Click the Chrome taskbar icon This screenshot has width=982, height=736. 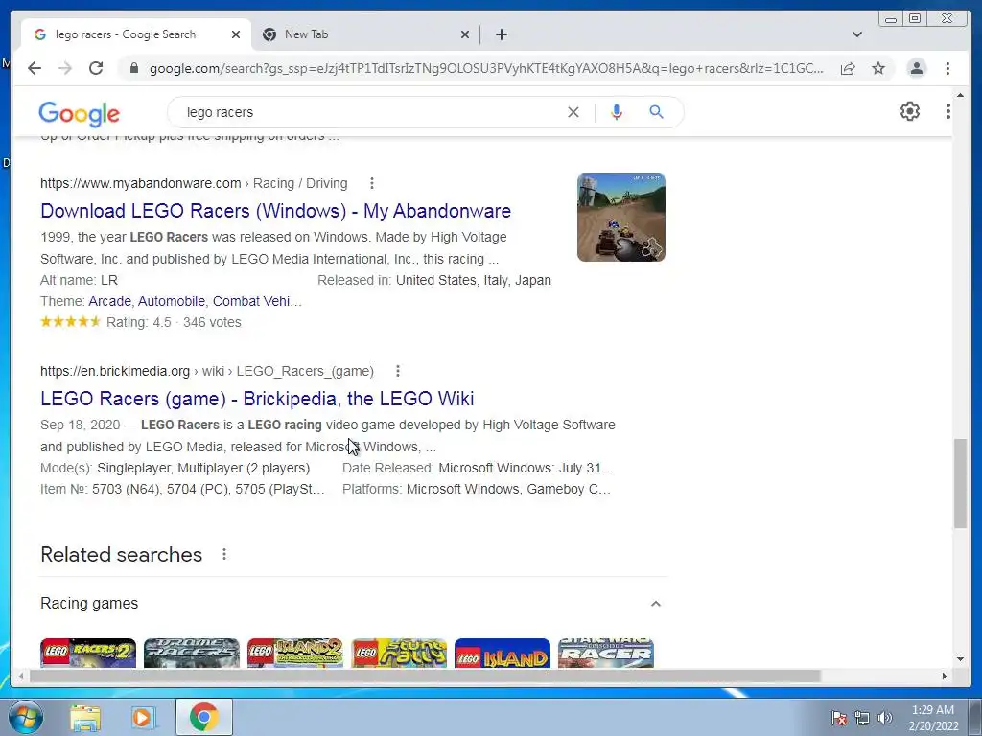(x=203, y=717)
